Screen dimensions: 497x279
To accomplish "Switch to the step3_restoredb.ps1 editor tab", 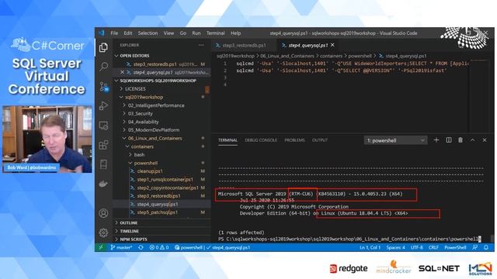I will pos(244,45).
